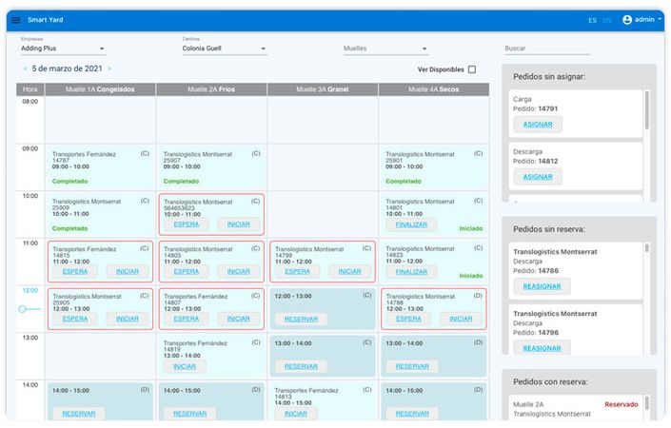Click ESPERA on order 564653823
The image size is (671, 428).
click(x=187, y=224)
